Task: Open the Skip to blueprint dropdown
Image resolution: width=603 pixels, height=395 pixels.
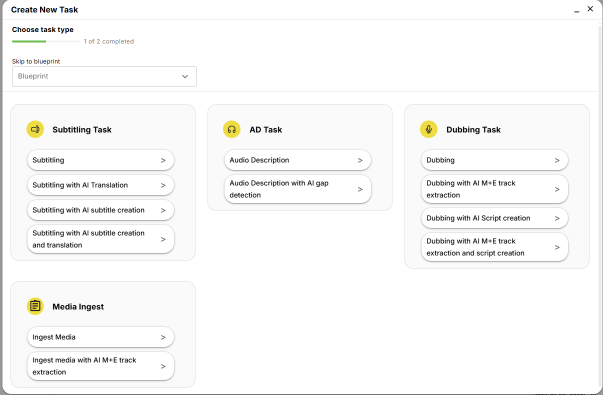Action: pyautogui.click(x=104, y=76)
